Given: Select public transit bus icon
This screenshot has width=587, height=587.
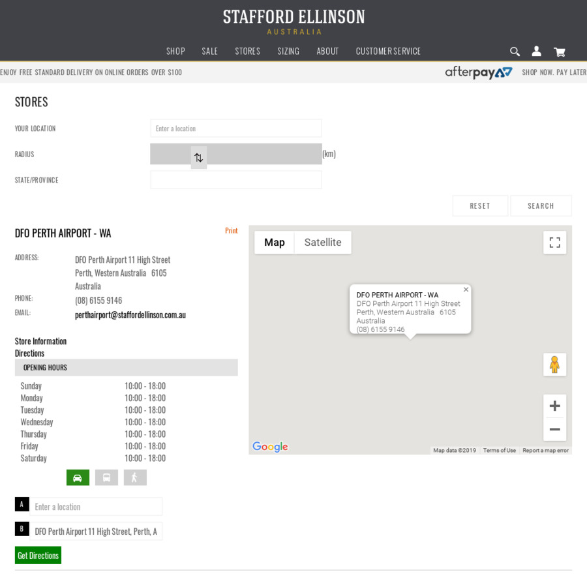Looking at the screenshot, I should click(107, 477).
